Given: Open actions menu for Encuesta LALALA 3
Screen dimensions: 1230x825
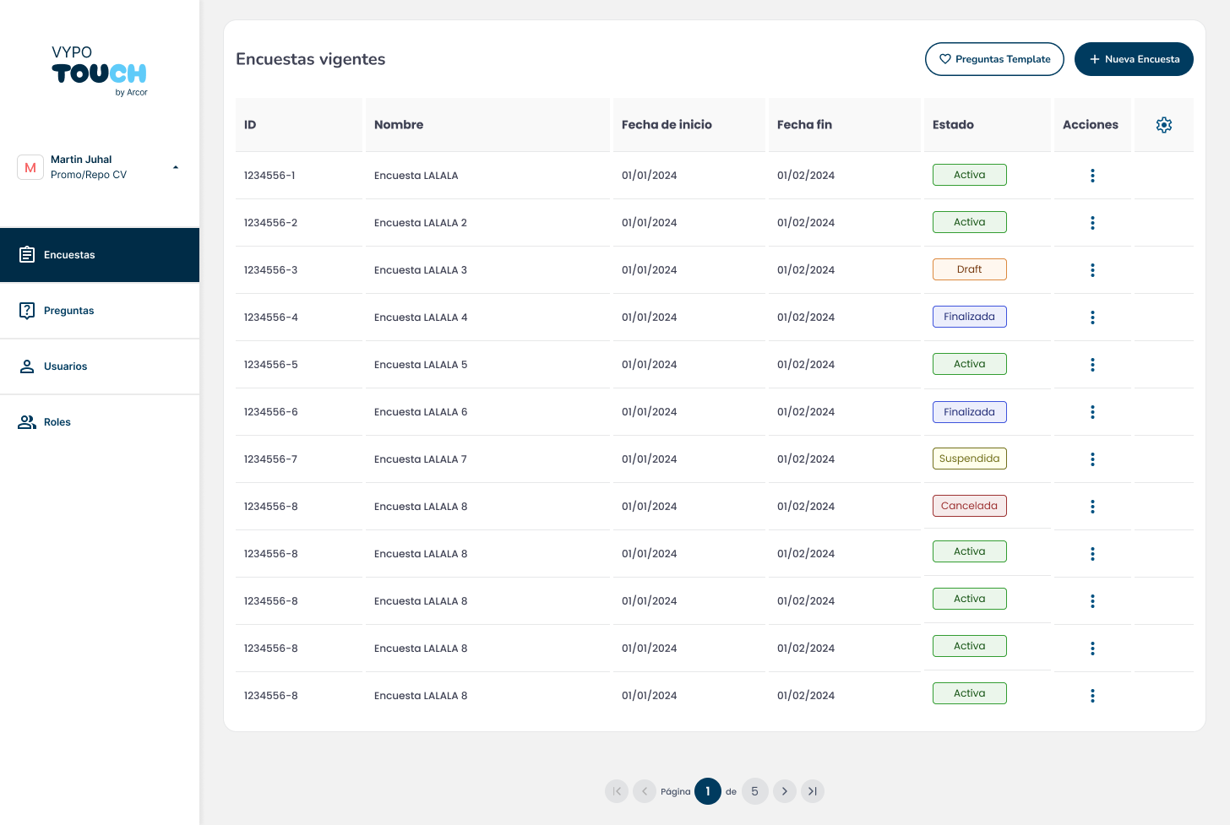Looking at the screenshot, I should tap(1092, 270).
